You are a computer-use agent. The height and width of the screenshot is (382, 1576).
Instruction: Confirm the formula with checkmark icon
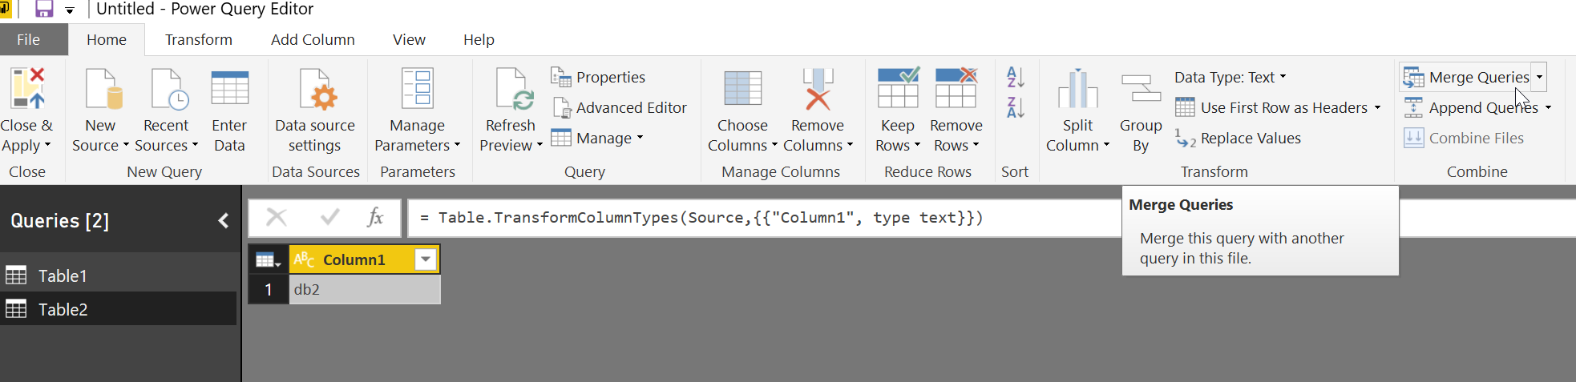point(329,217)
